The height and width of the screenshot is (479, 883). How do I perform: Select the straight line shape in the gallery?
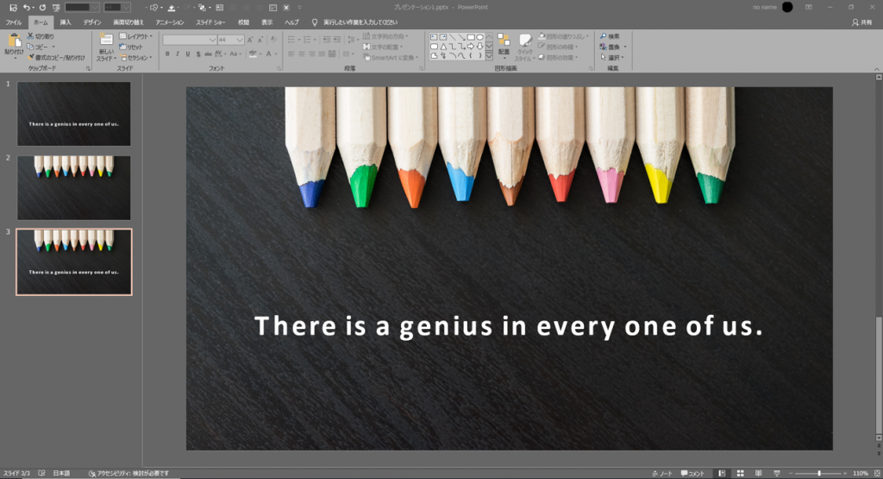point(452,37)
